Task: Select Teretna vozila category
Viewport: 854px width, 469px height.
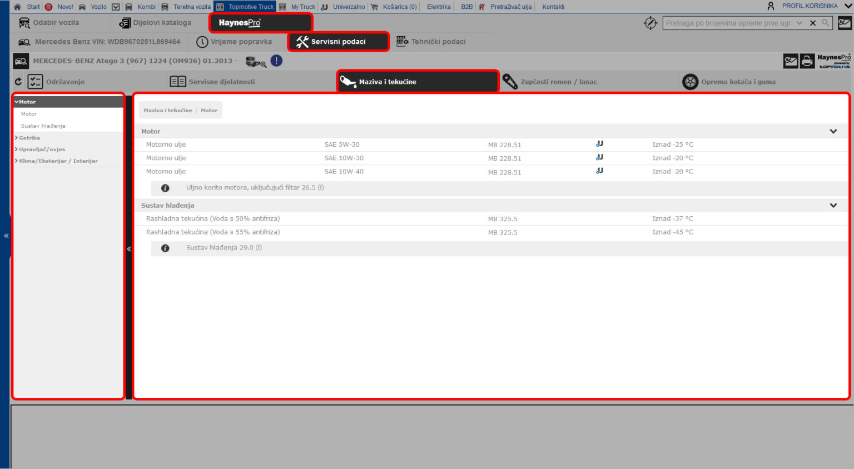Action: pyautogui.click(x=192, y=7)
